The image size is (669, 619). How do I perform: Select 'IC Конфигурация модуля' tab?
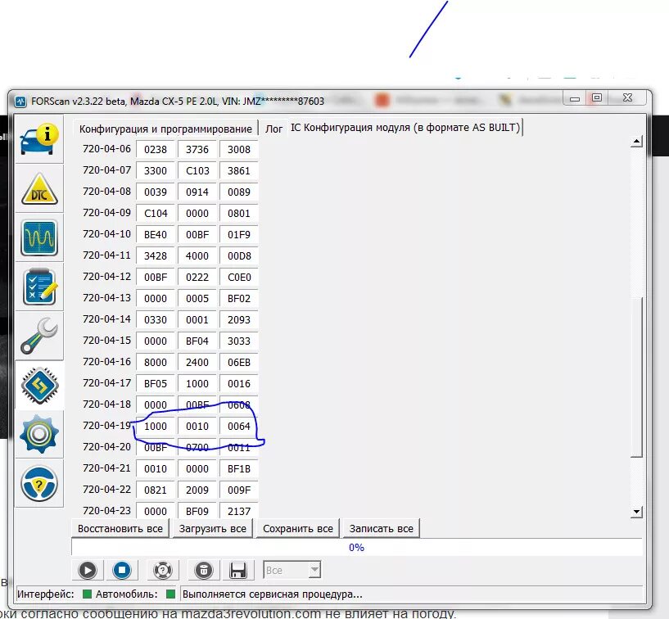click(x=405, y=128)
